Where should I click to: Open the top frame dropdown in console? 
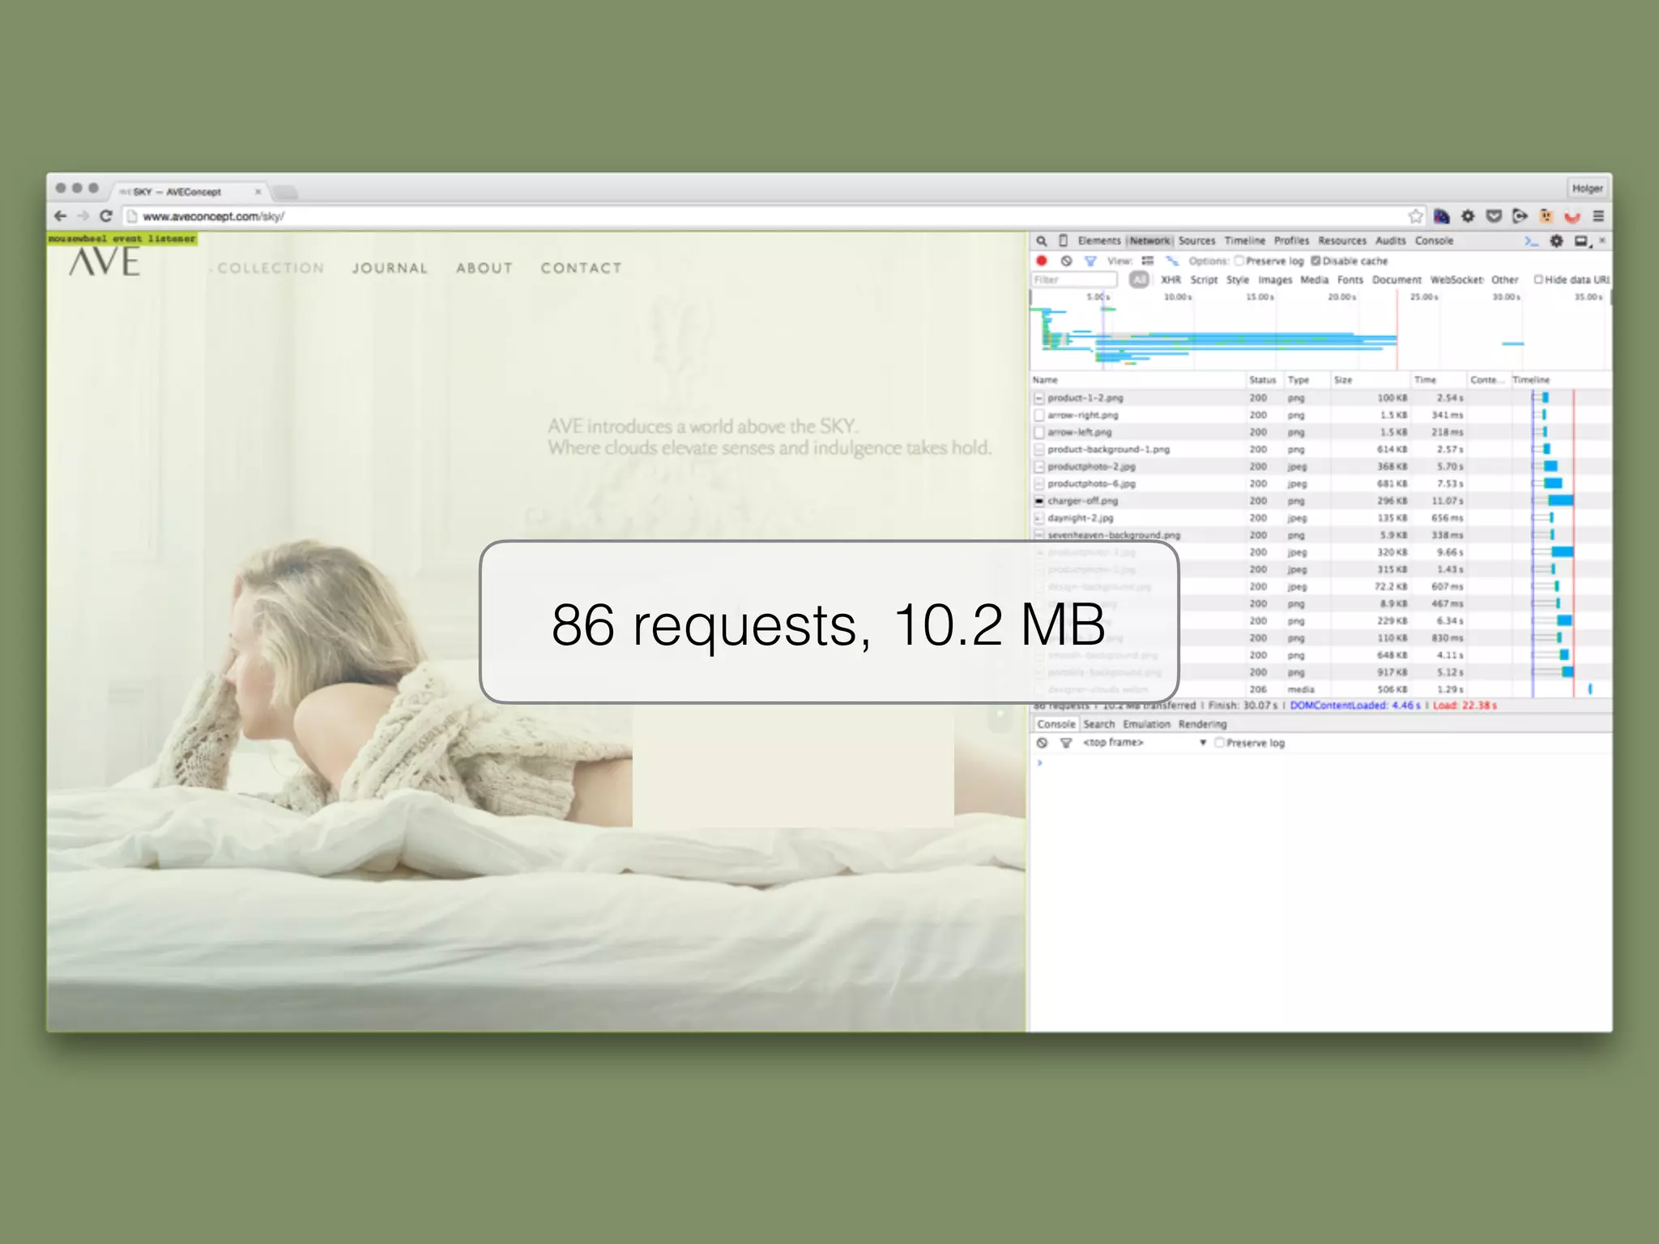click(x=1144, y=743)
